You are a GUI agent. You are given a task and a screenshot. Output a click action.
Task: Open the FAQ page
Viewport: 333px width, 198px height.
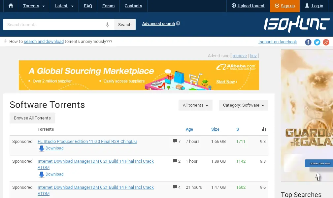(x=88, y=6)
